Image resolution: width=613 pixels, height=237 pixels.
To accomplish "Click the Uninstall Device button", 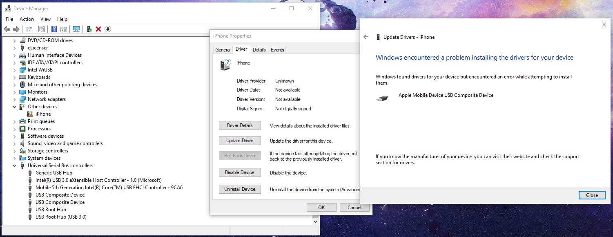I will [240, 189].
